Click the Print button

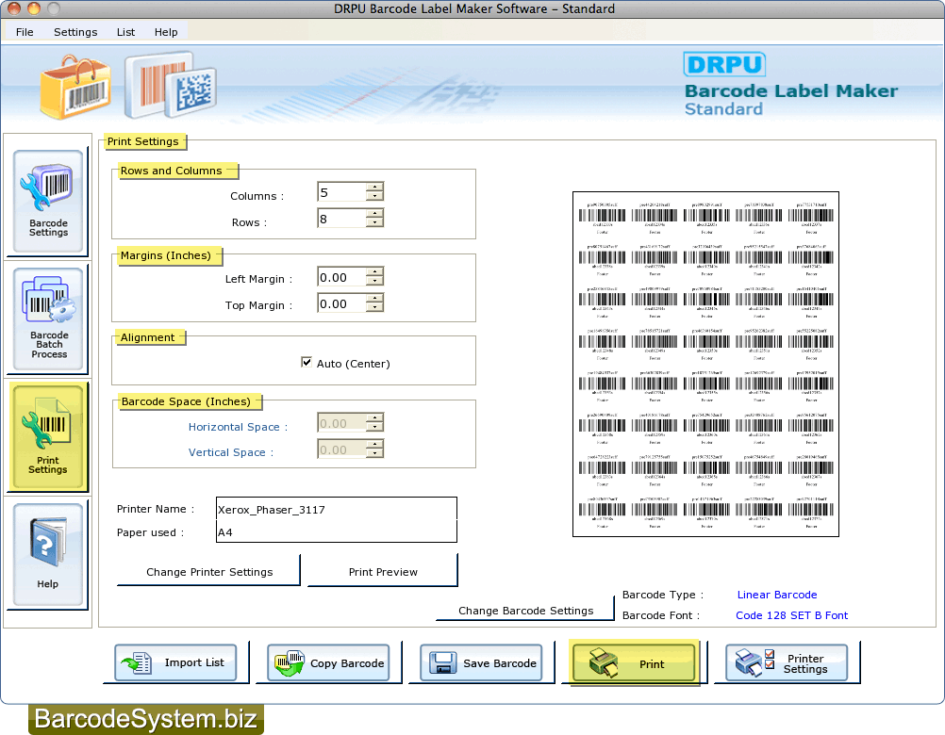pyautogui.click(x=634, y=662)
